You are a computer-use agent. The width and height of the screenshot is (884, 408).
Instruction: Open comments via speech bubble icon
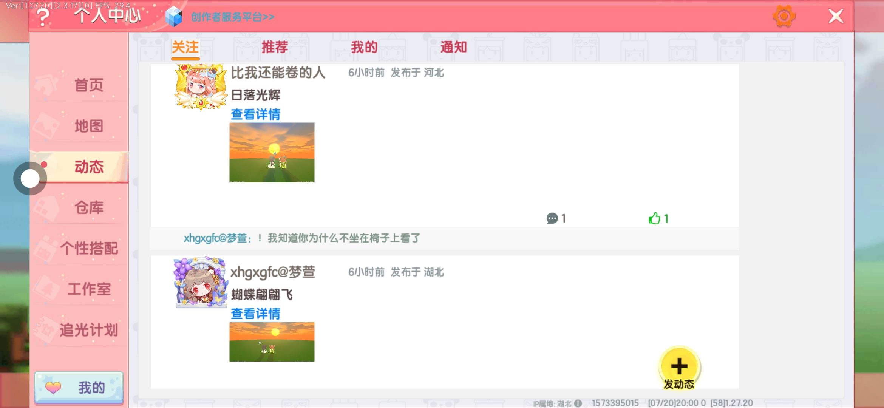tap(552, 218)
